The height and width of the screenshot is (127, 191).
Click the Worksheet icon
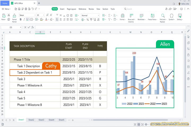point(141,16)
